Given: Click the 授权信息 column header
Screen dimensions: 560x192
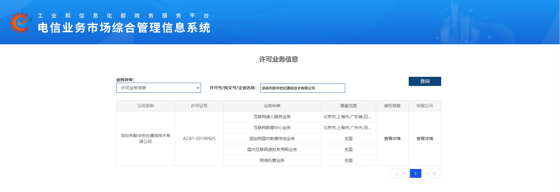Looking at the screenshot, I should 392,106.
